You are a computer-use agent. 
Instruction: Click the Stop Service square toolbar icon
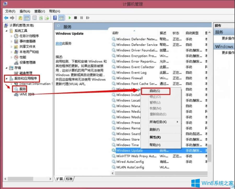(x=76, y=18)
